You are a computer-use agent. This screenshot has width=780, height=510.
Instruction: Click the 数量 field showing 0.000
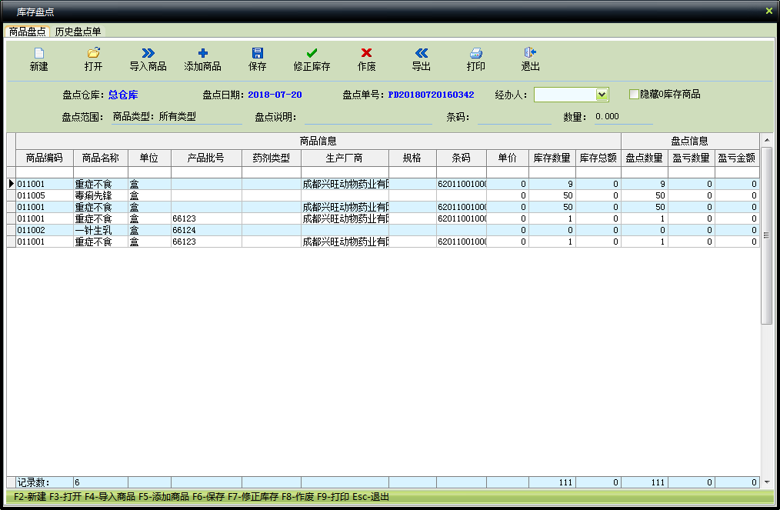point(623,117)
